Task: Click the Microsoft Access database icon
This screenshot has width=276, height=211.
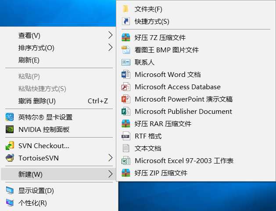Action: click(x=125, y=87)
